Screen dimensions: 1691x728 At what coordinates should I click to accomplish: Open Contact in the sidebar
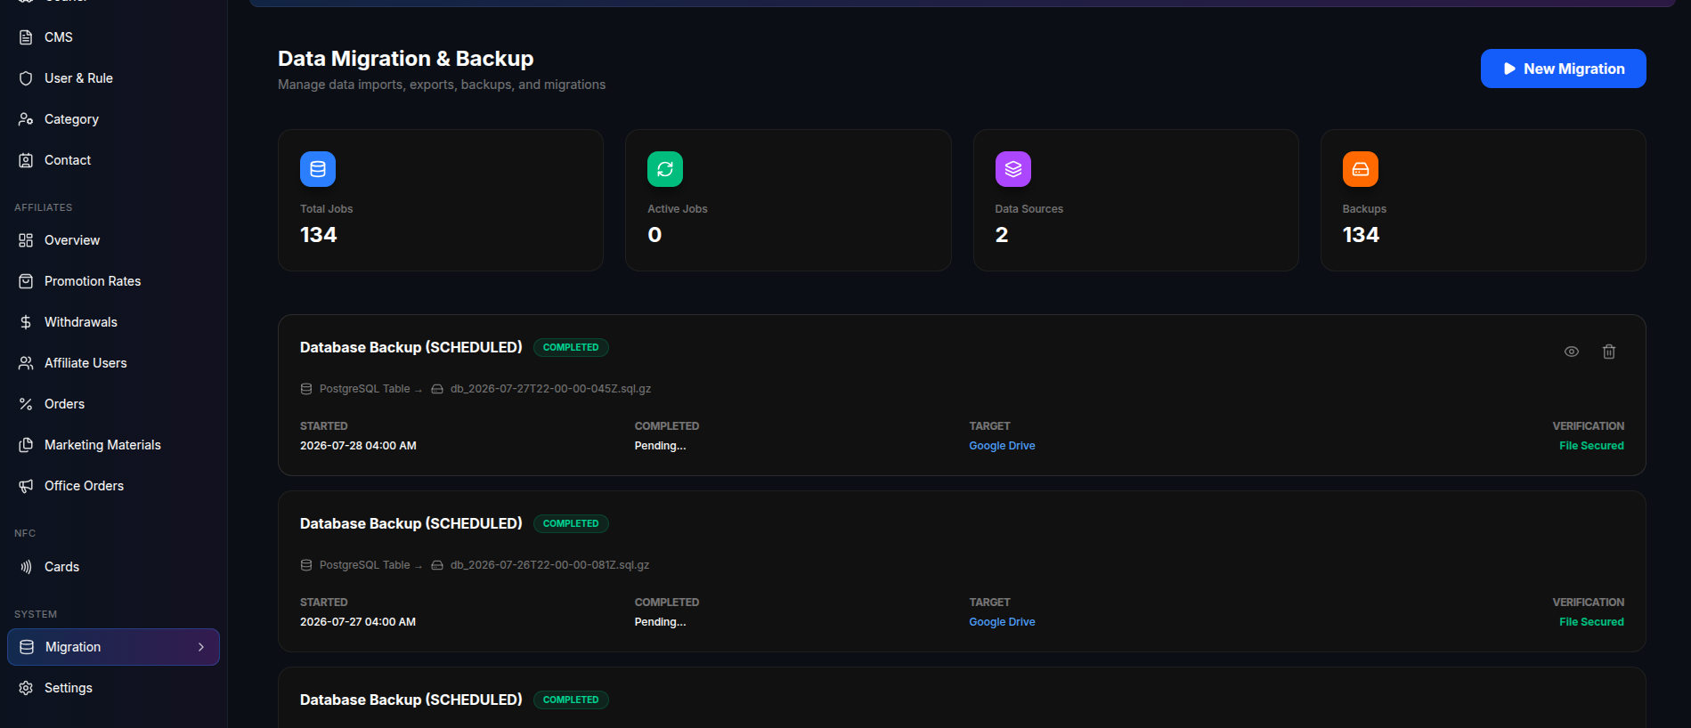(114, 160)
